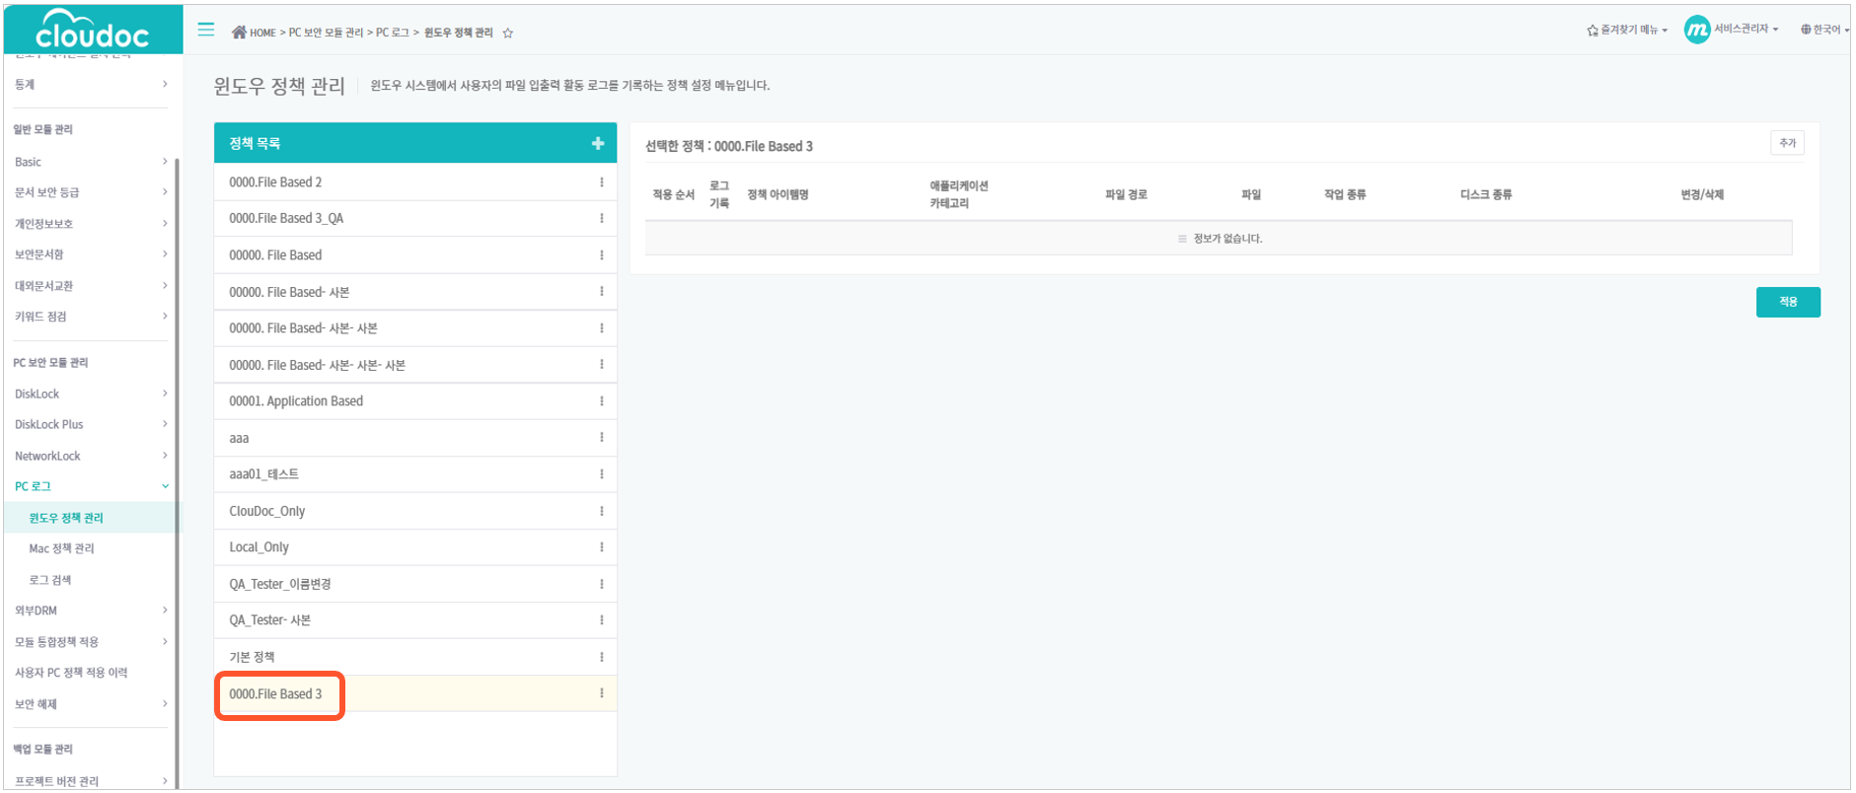Open kebab menu for 00000. File Based- 사본
The width and height of the screenshot is (1856, 793).
(602, 291)
